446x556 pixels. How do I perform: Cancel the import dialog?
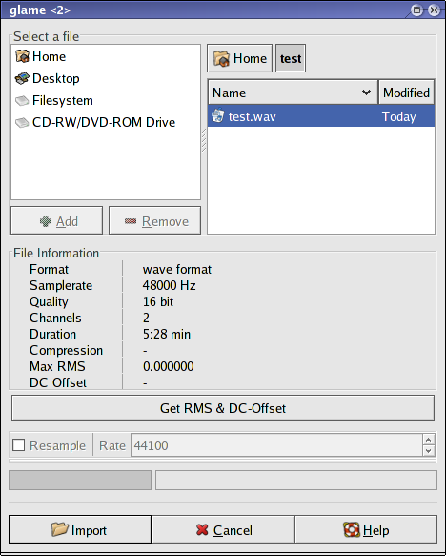223,529
